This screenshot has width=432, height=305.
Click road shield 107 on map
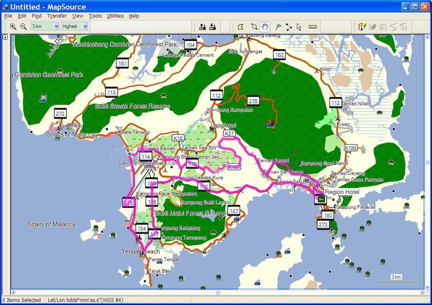coord(234,211)
